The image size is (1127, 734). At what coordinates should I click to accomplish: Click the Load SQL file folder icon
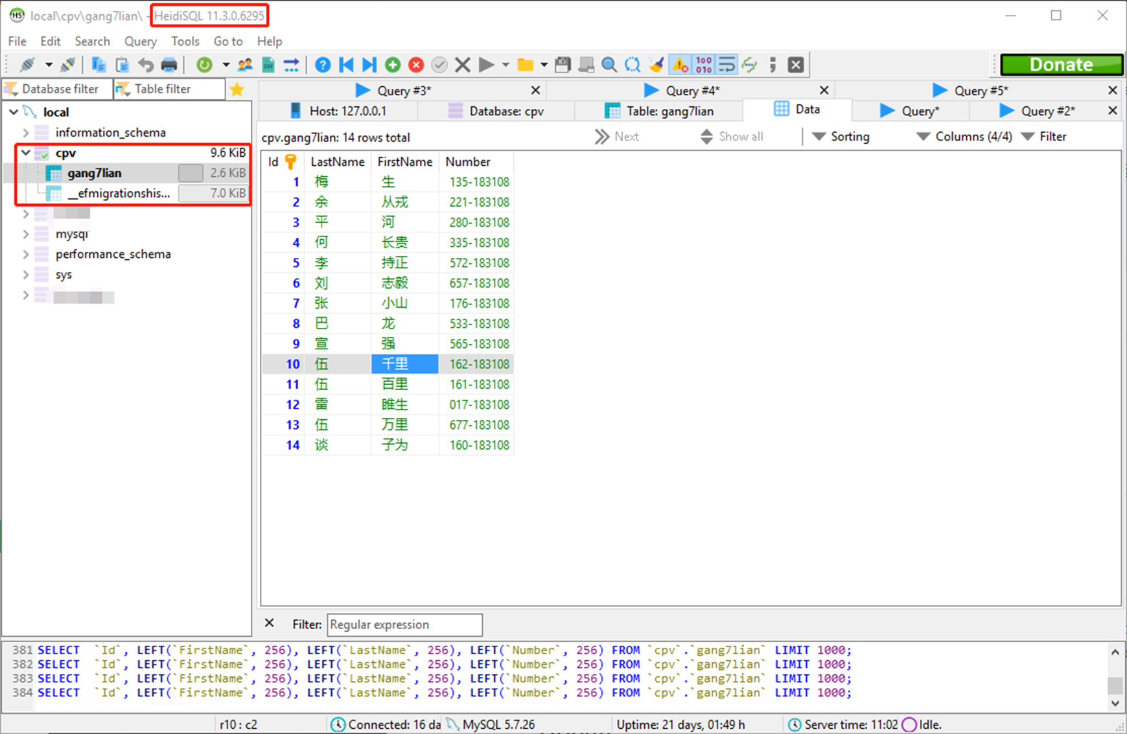(x=526, y=65)
